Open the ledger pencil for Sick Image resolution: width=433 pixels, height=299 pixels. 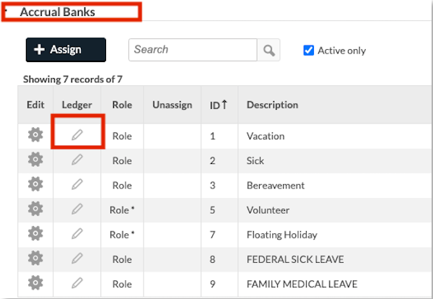(77, 160)
